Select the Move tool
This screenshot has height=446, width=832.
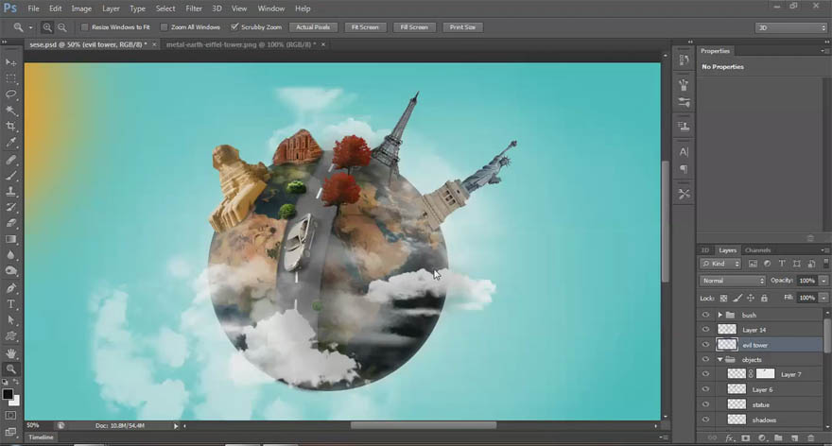tap(10, 62)
